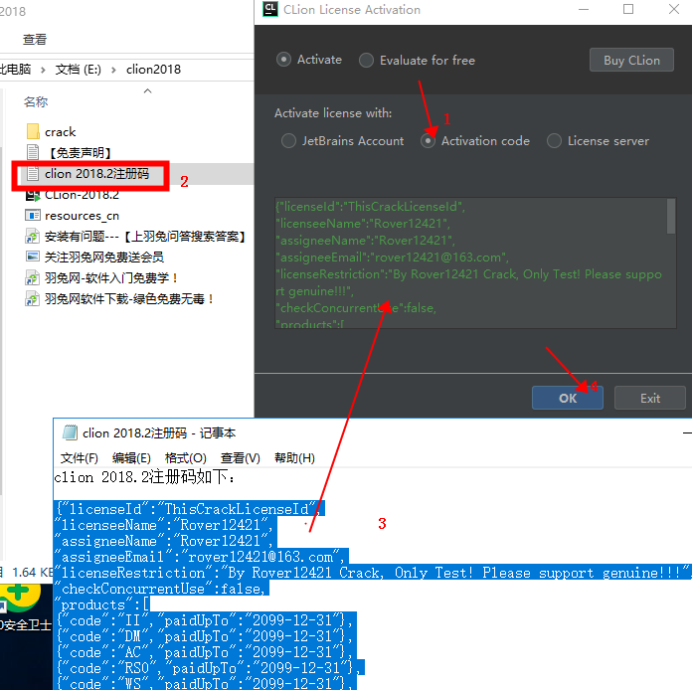Click the 名称 column header
This screenshot has width=692, height=690.
click(x=36, y=102)
